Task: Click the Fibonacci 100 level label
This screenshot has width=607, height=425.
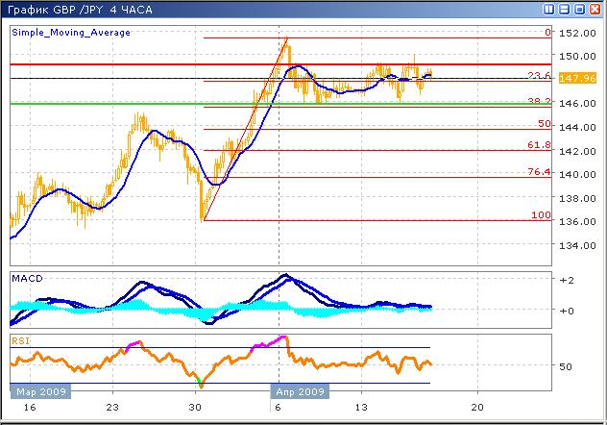Action: (542, 215)
